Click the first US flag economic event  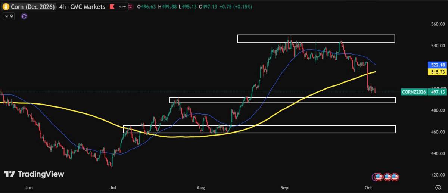(x=379, y=177)
